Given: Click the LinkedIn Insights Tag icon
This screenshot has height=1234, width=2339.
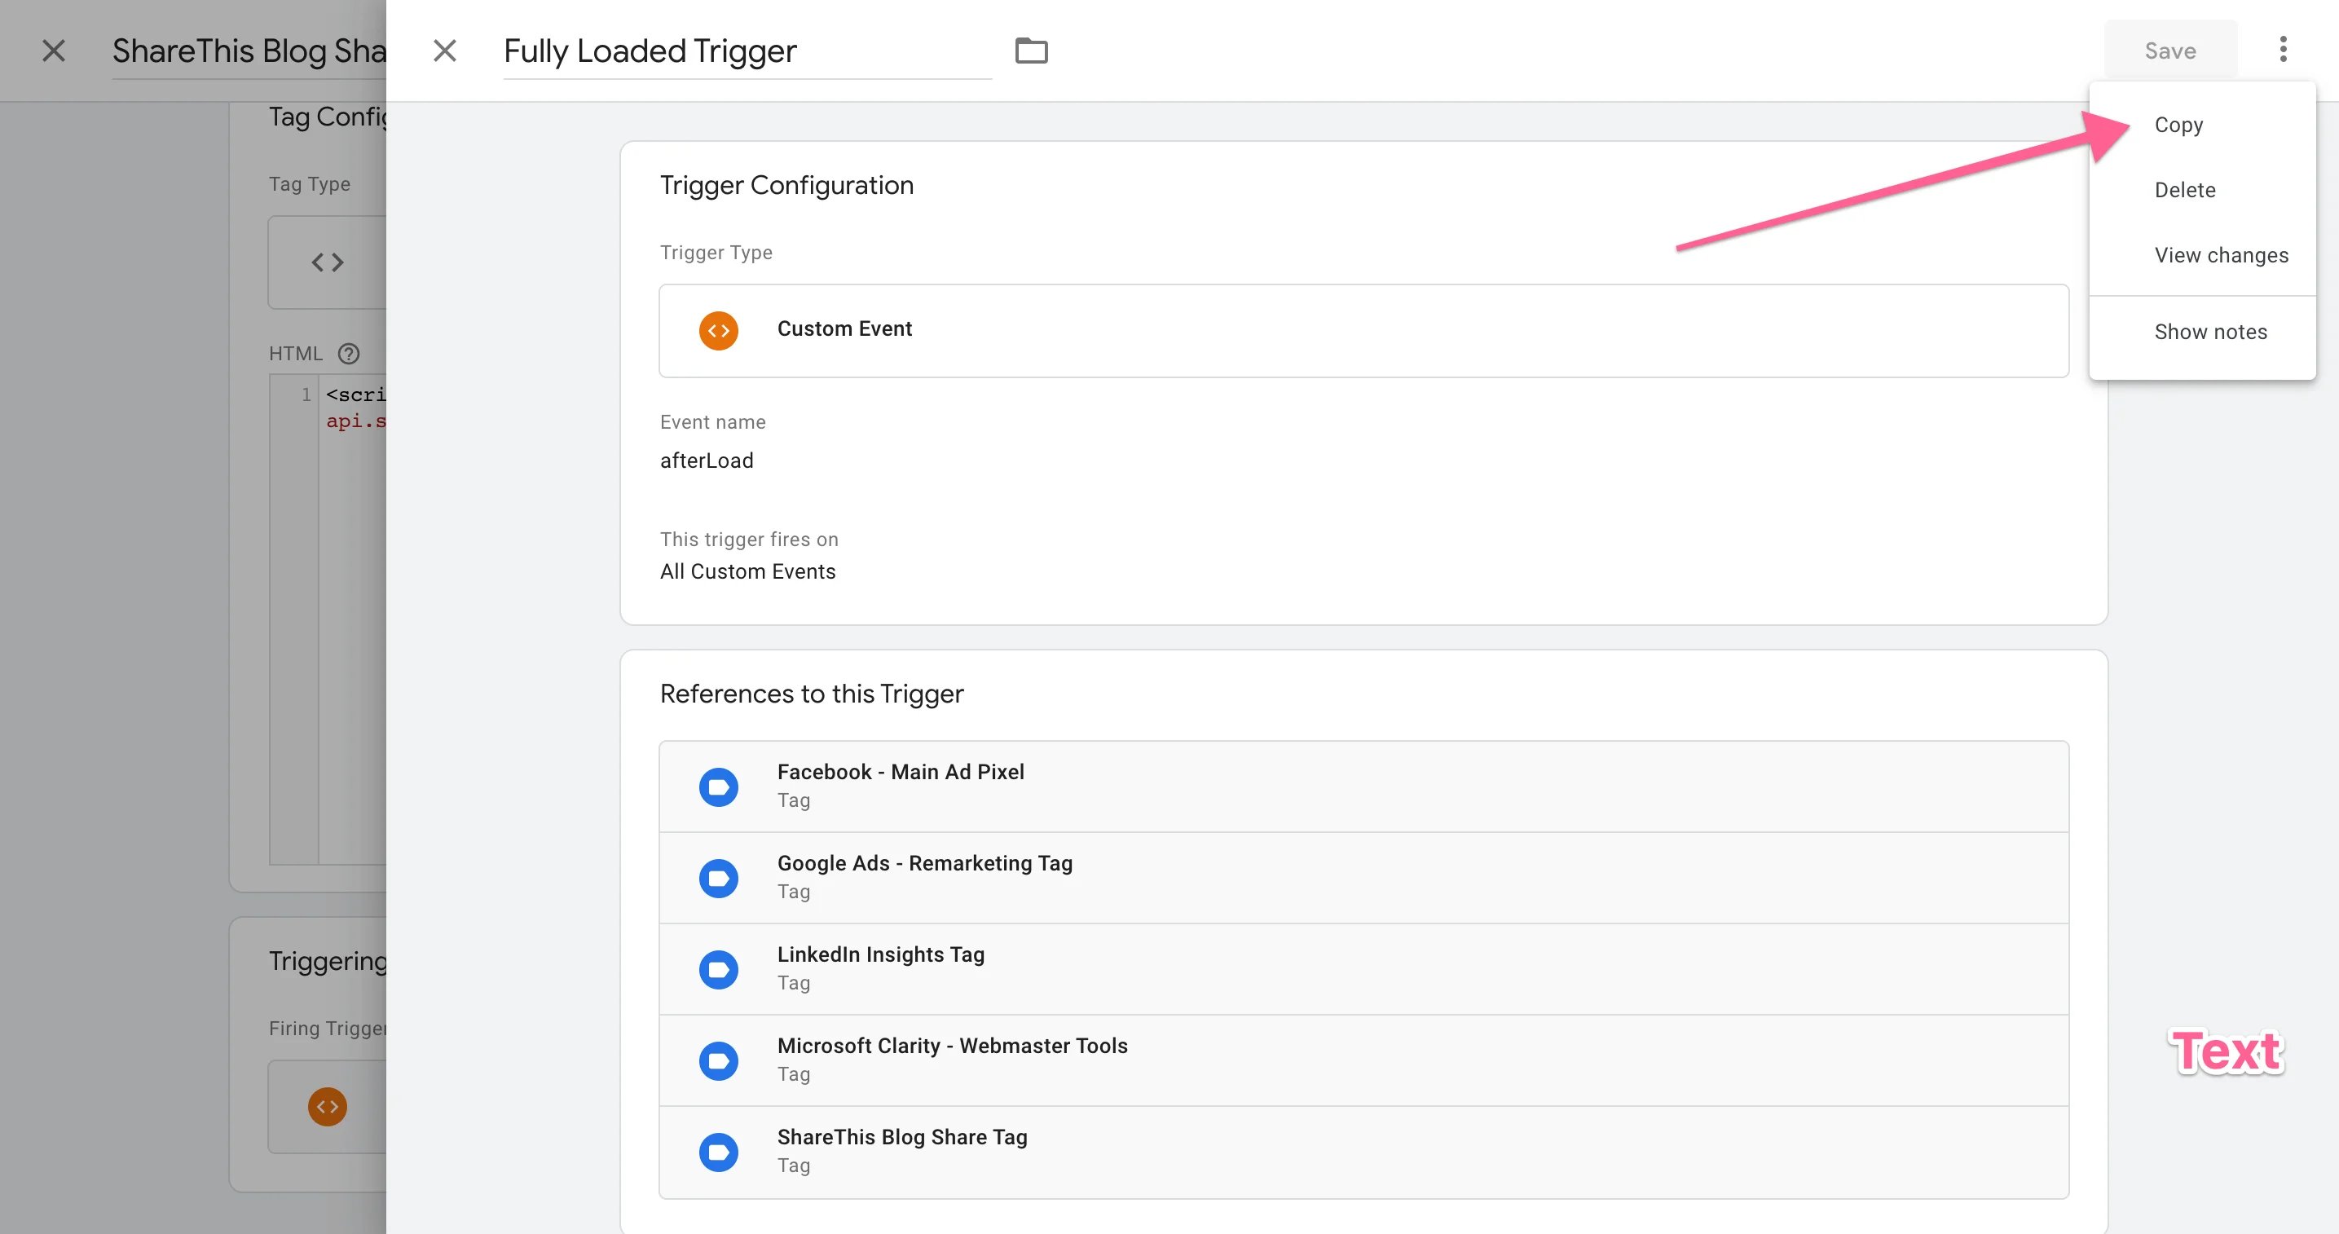Looking at the screenshot, I should pyautogui.click(x=718, y=969).
